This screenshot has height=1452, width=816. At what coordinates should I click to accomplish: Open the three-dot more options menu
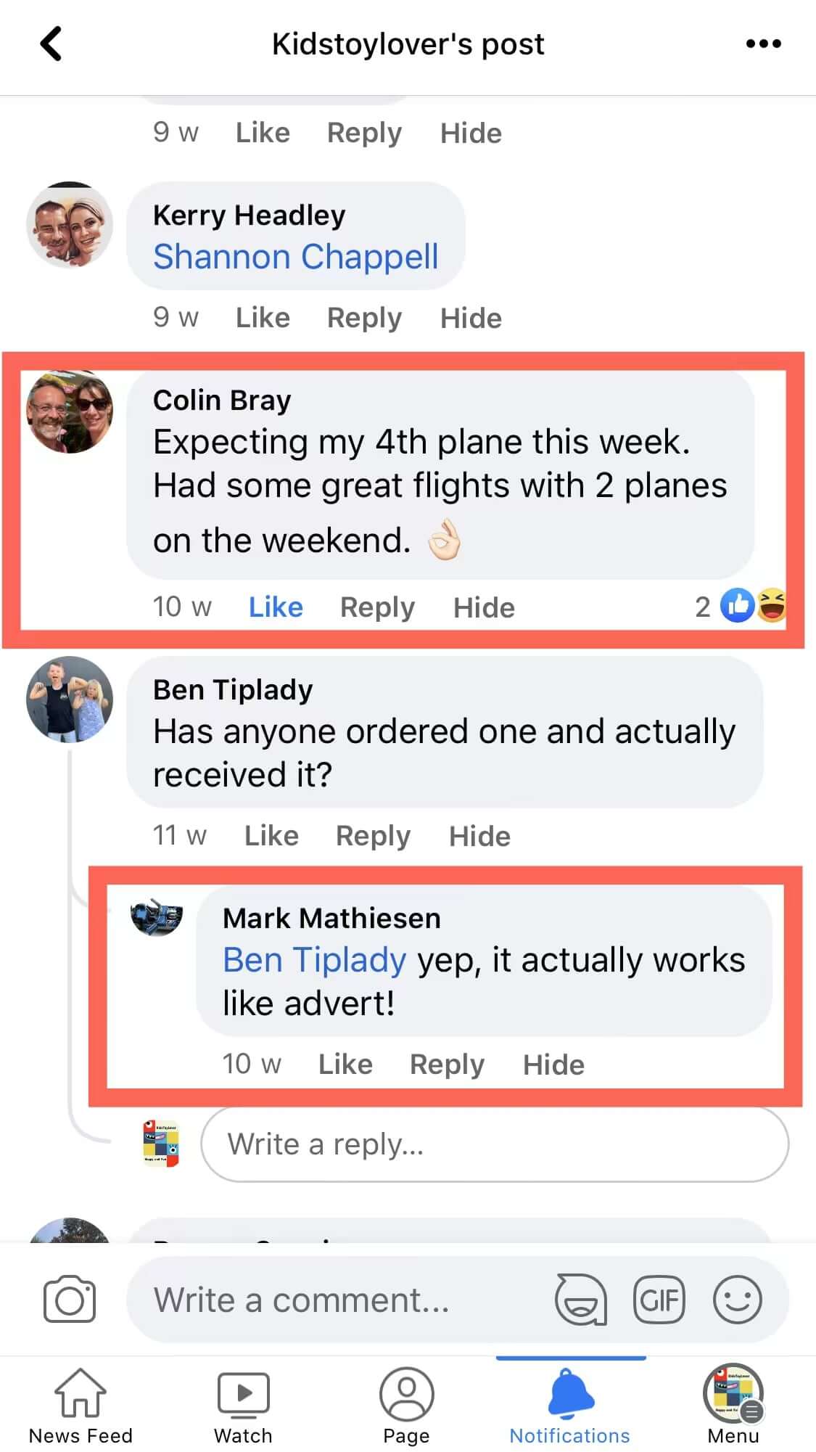coord(763,44)
